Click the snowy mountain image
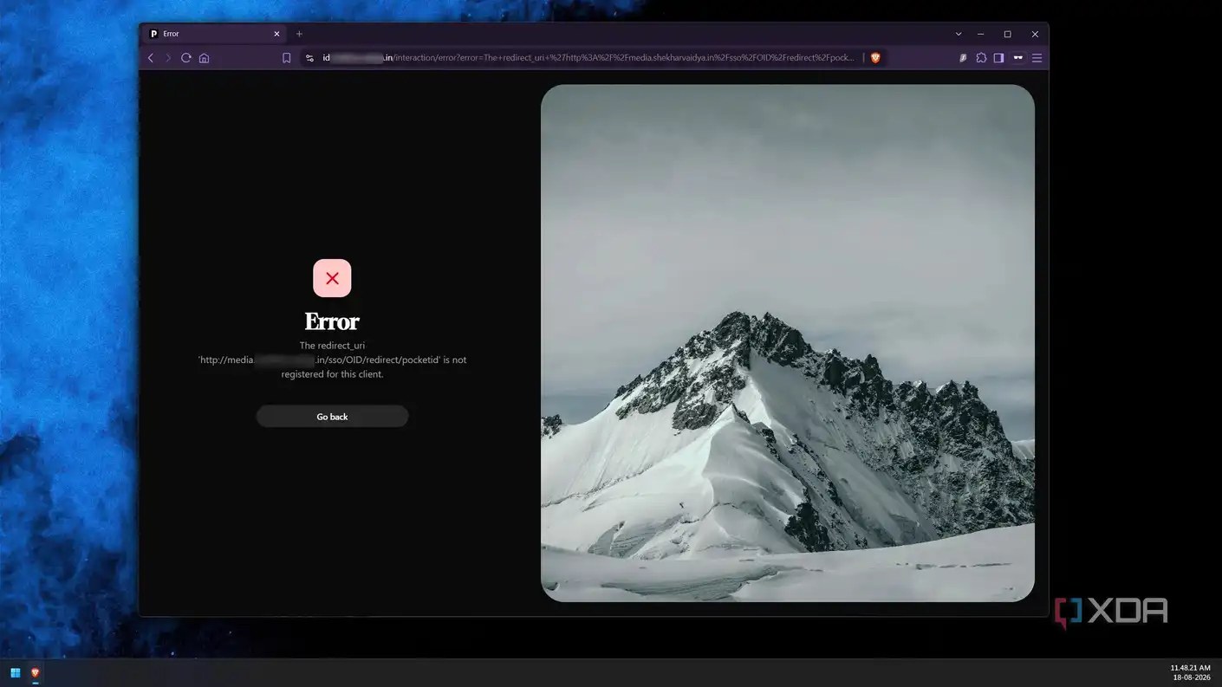 click(x=787, y=343)
